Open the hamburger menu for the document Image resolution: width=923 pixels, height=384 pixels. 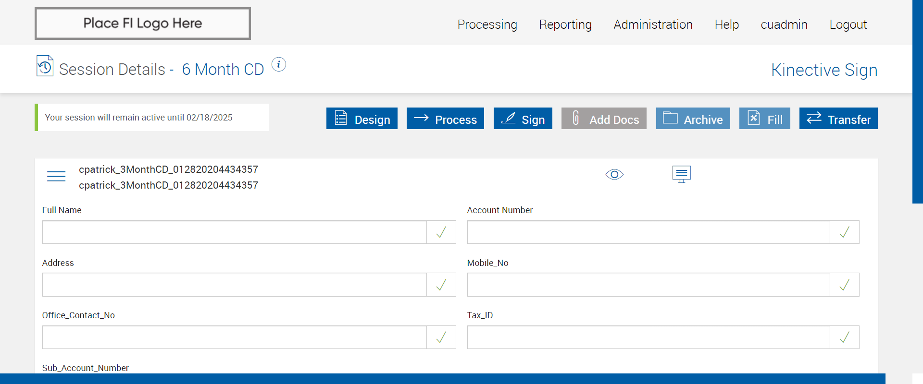click(56, 176)
